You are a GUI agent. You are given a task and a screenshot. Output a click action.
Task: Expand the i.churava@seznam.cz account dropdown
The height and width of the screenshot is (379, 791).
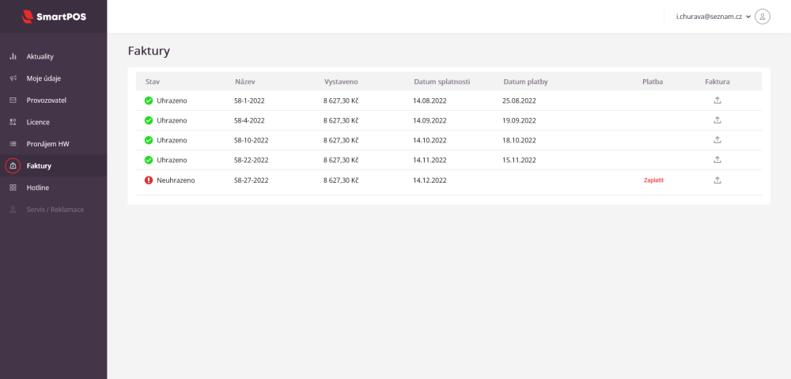(x=747, y=17)
